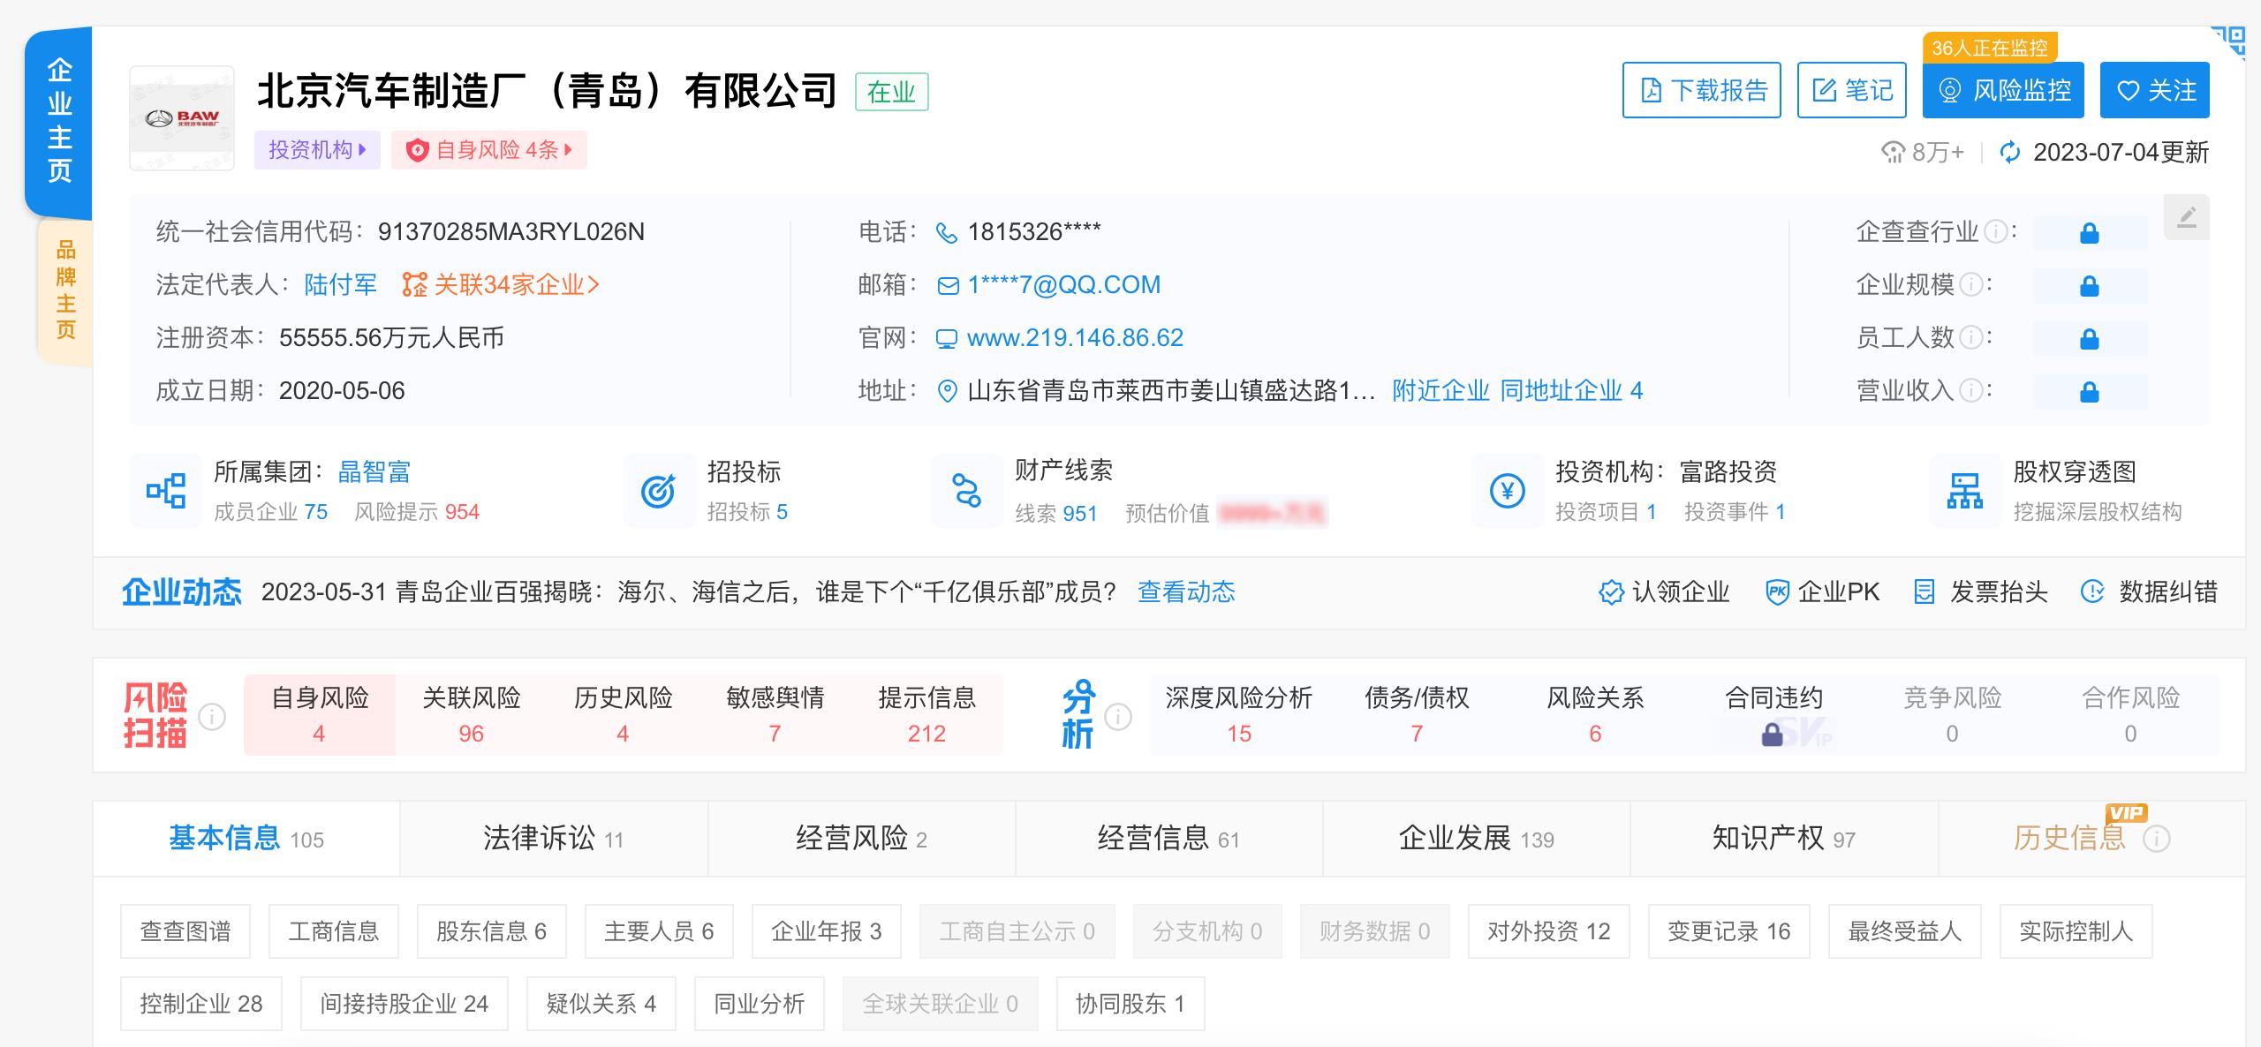The image size is (2261, 1047).
Task: Switch to 品牌主页 side tab
Action: (66, 290)
